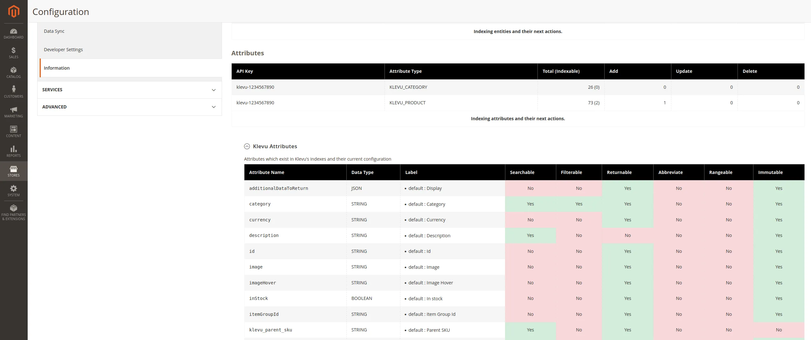Select the Information tab
811x340 pixels.
[x=131, y=68]
